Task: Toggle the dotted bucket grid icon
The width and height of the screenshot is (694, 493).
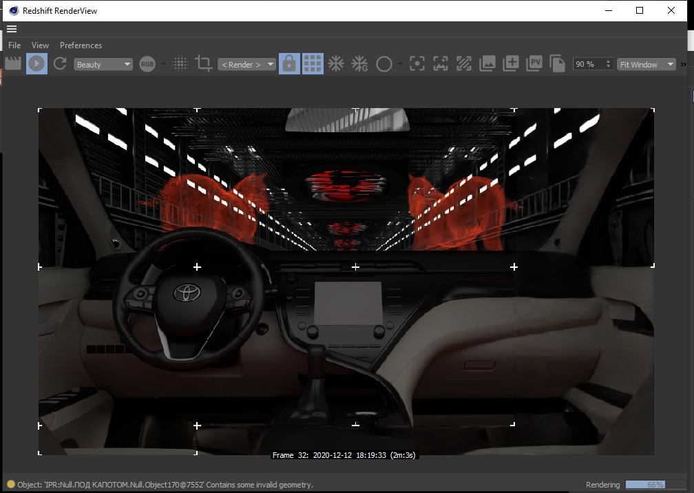Action: (180, 64)
